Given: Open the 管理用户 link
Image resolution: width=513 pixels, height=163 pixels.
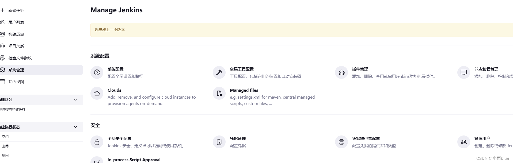Looking at the screenshot, I should pos(482,138).
